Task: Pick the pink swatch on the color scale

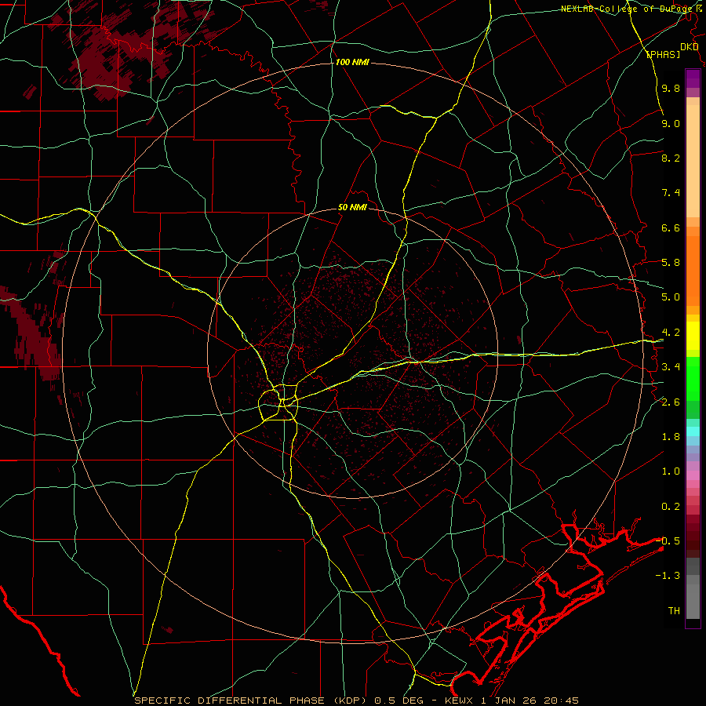Action: click(x=693, y=475)
